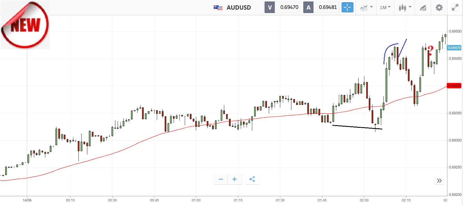Click the V sell price button
The width and height of the screenshot is (463, 205).
270,7
